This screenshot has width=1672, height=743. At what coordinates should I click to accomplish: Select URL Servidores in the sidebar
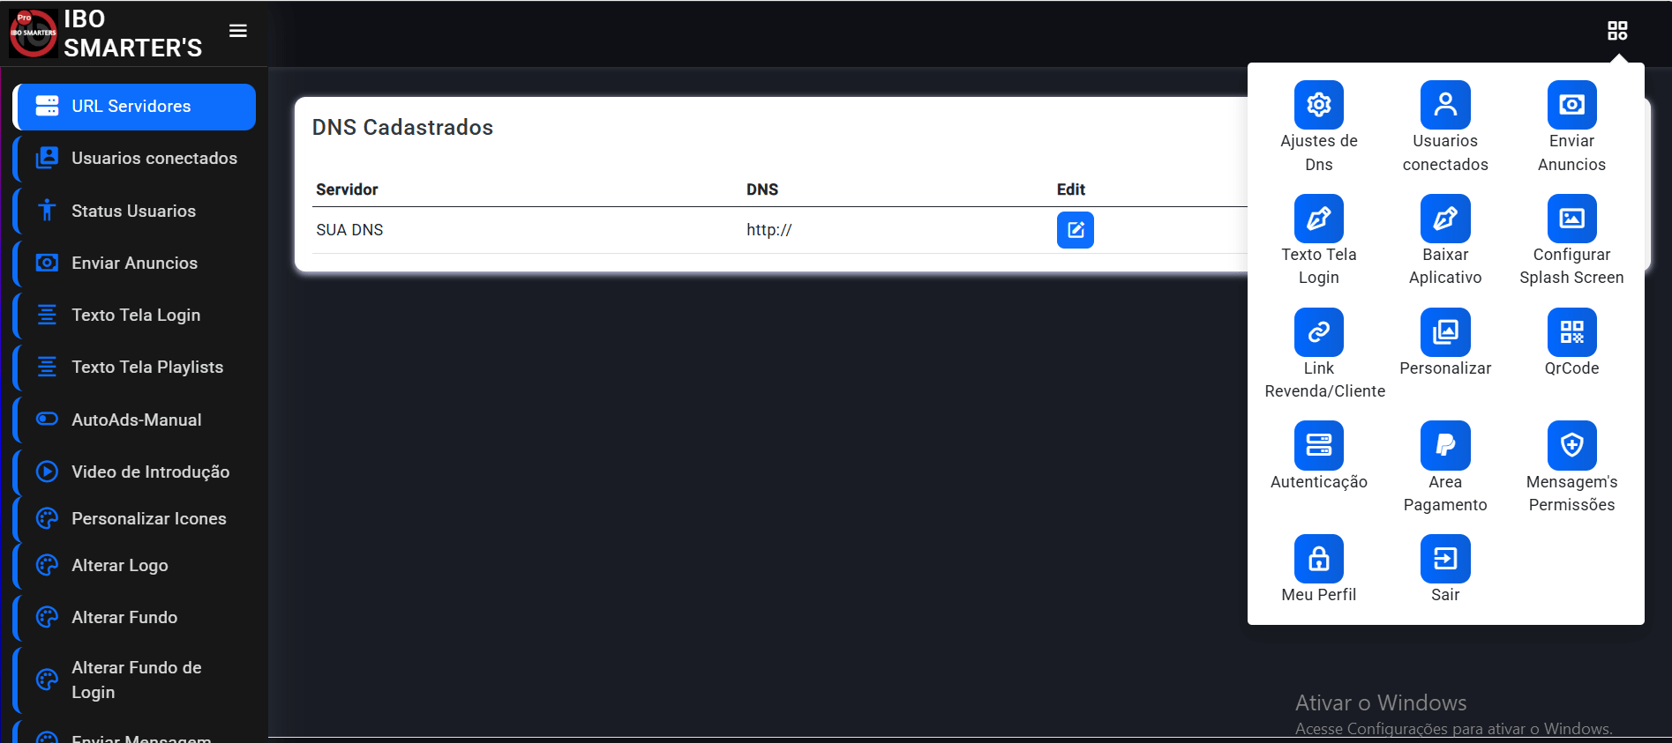pyautogui.click(x=136, y=107)
